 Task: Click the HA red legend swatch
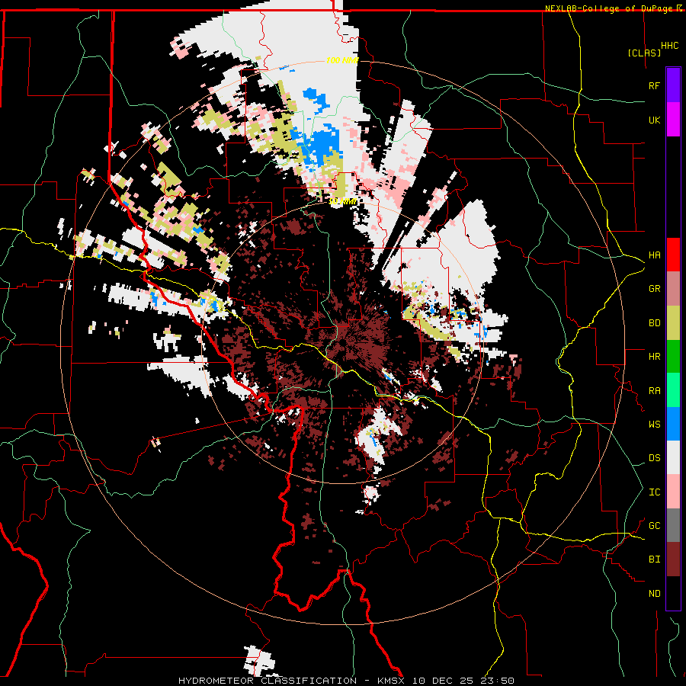pyautogui.click(x=673, y=255)
